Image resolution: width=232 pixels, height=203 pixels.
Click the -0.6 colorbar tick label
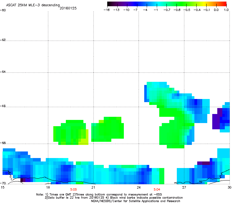[177, 10]
